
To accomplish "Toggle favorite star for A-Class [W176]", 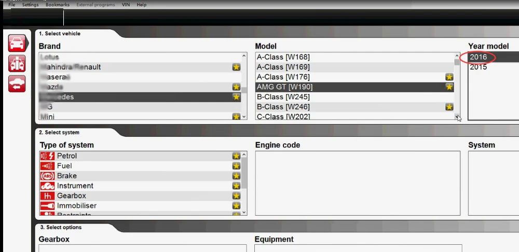I will coord(449,77).
